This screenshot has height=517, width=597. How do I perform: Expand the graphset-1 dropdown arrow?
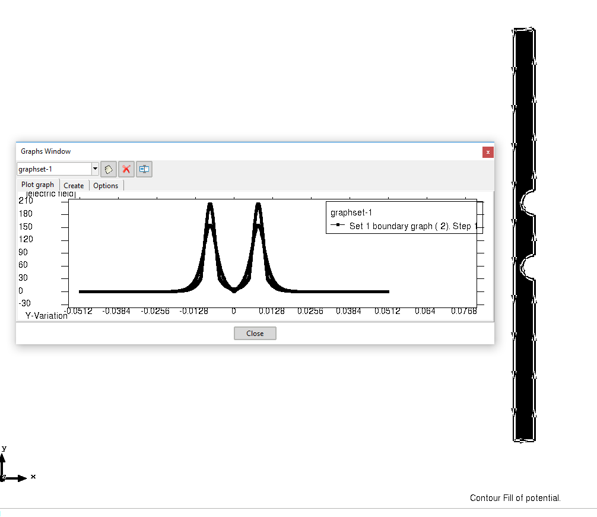coord(95,169)
